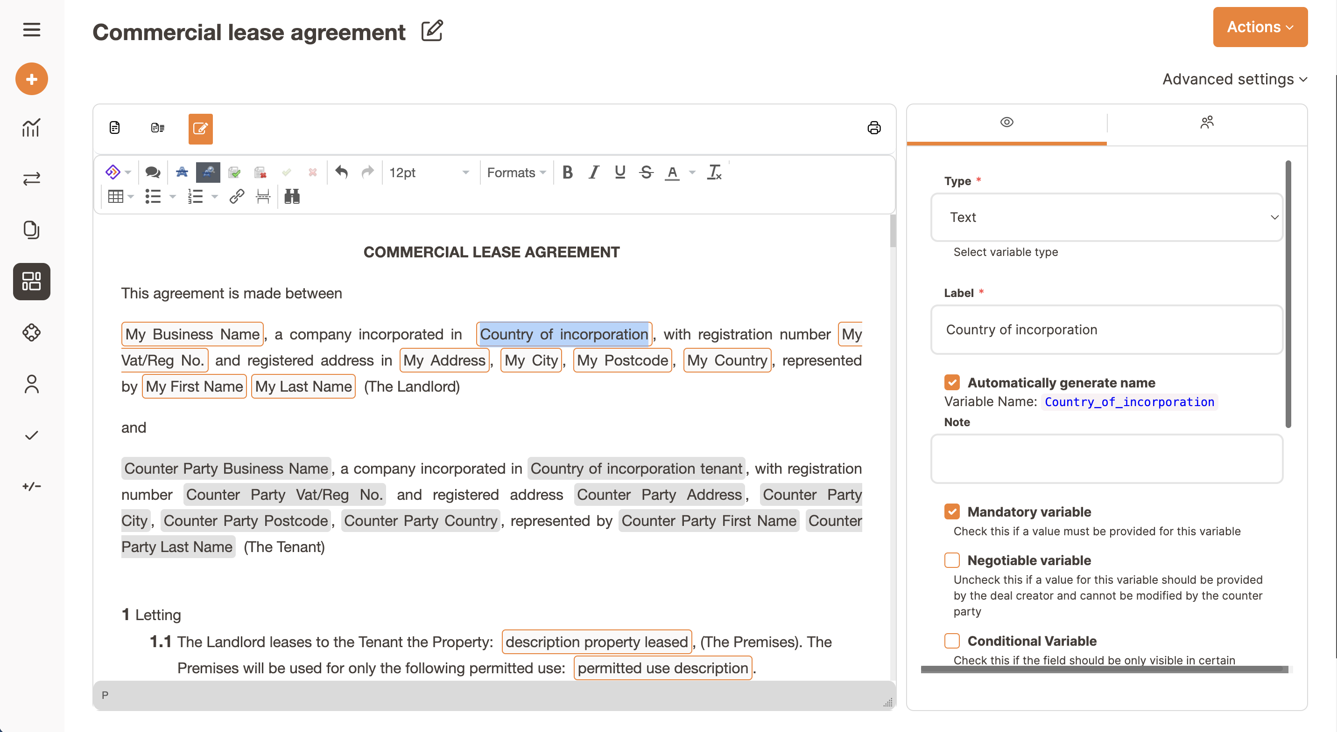Select Counter Party Business Name variable
The width and height of the screenshot is (1337, 732).
click(x=226, y=469)
